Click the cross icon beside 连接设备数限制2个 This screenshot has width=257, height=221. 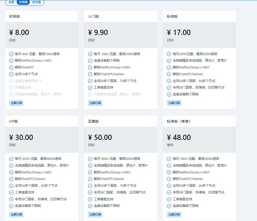11,81
